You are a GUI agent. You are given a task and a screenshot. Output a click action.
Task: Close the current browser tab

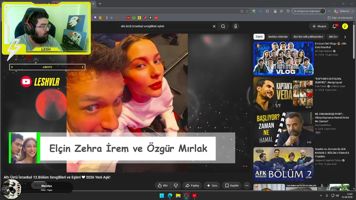coord(93,4)
